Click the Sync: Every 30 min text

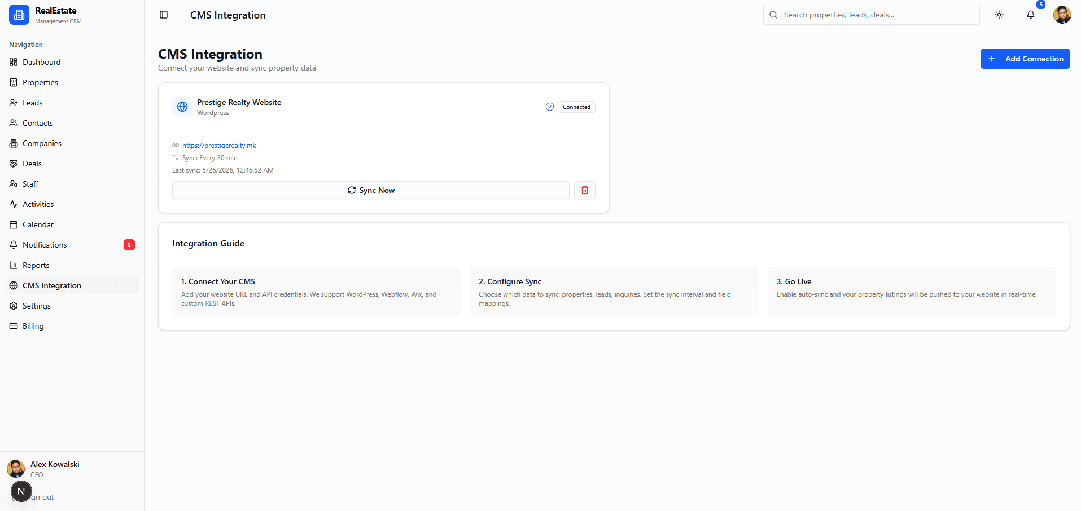coord(210,158)
